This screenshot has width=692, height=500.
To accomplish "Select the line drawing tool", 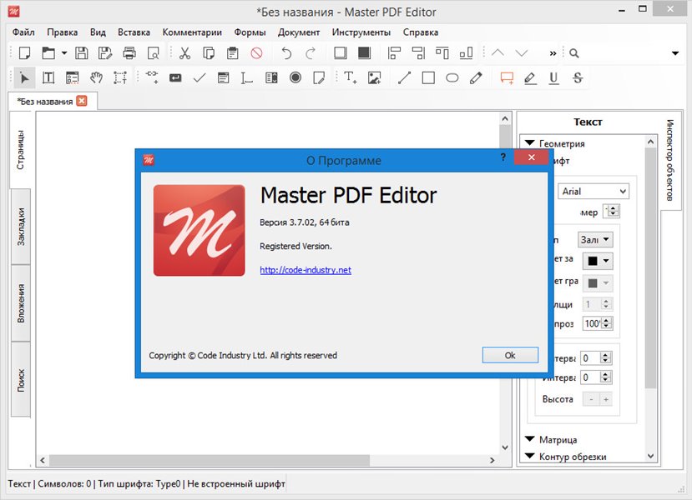I will [x=404, y=78].
